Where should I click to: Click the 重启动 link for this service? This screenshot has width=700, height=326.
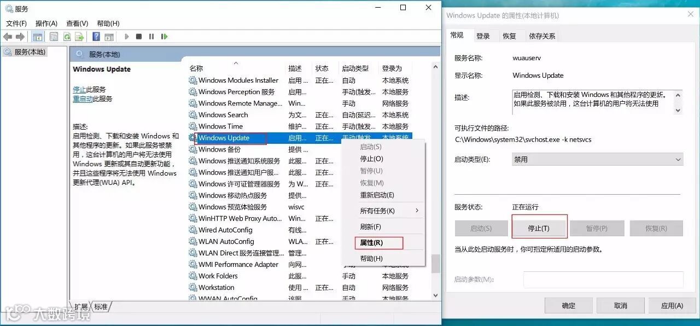[83, 98]
